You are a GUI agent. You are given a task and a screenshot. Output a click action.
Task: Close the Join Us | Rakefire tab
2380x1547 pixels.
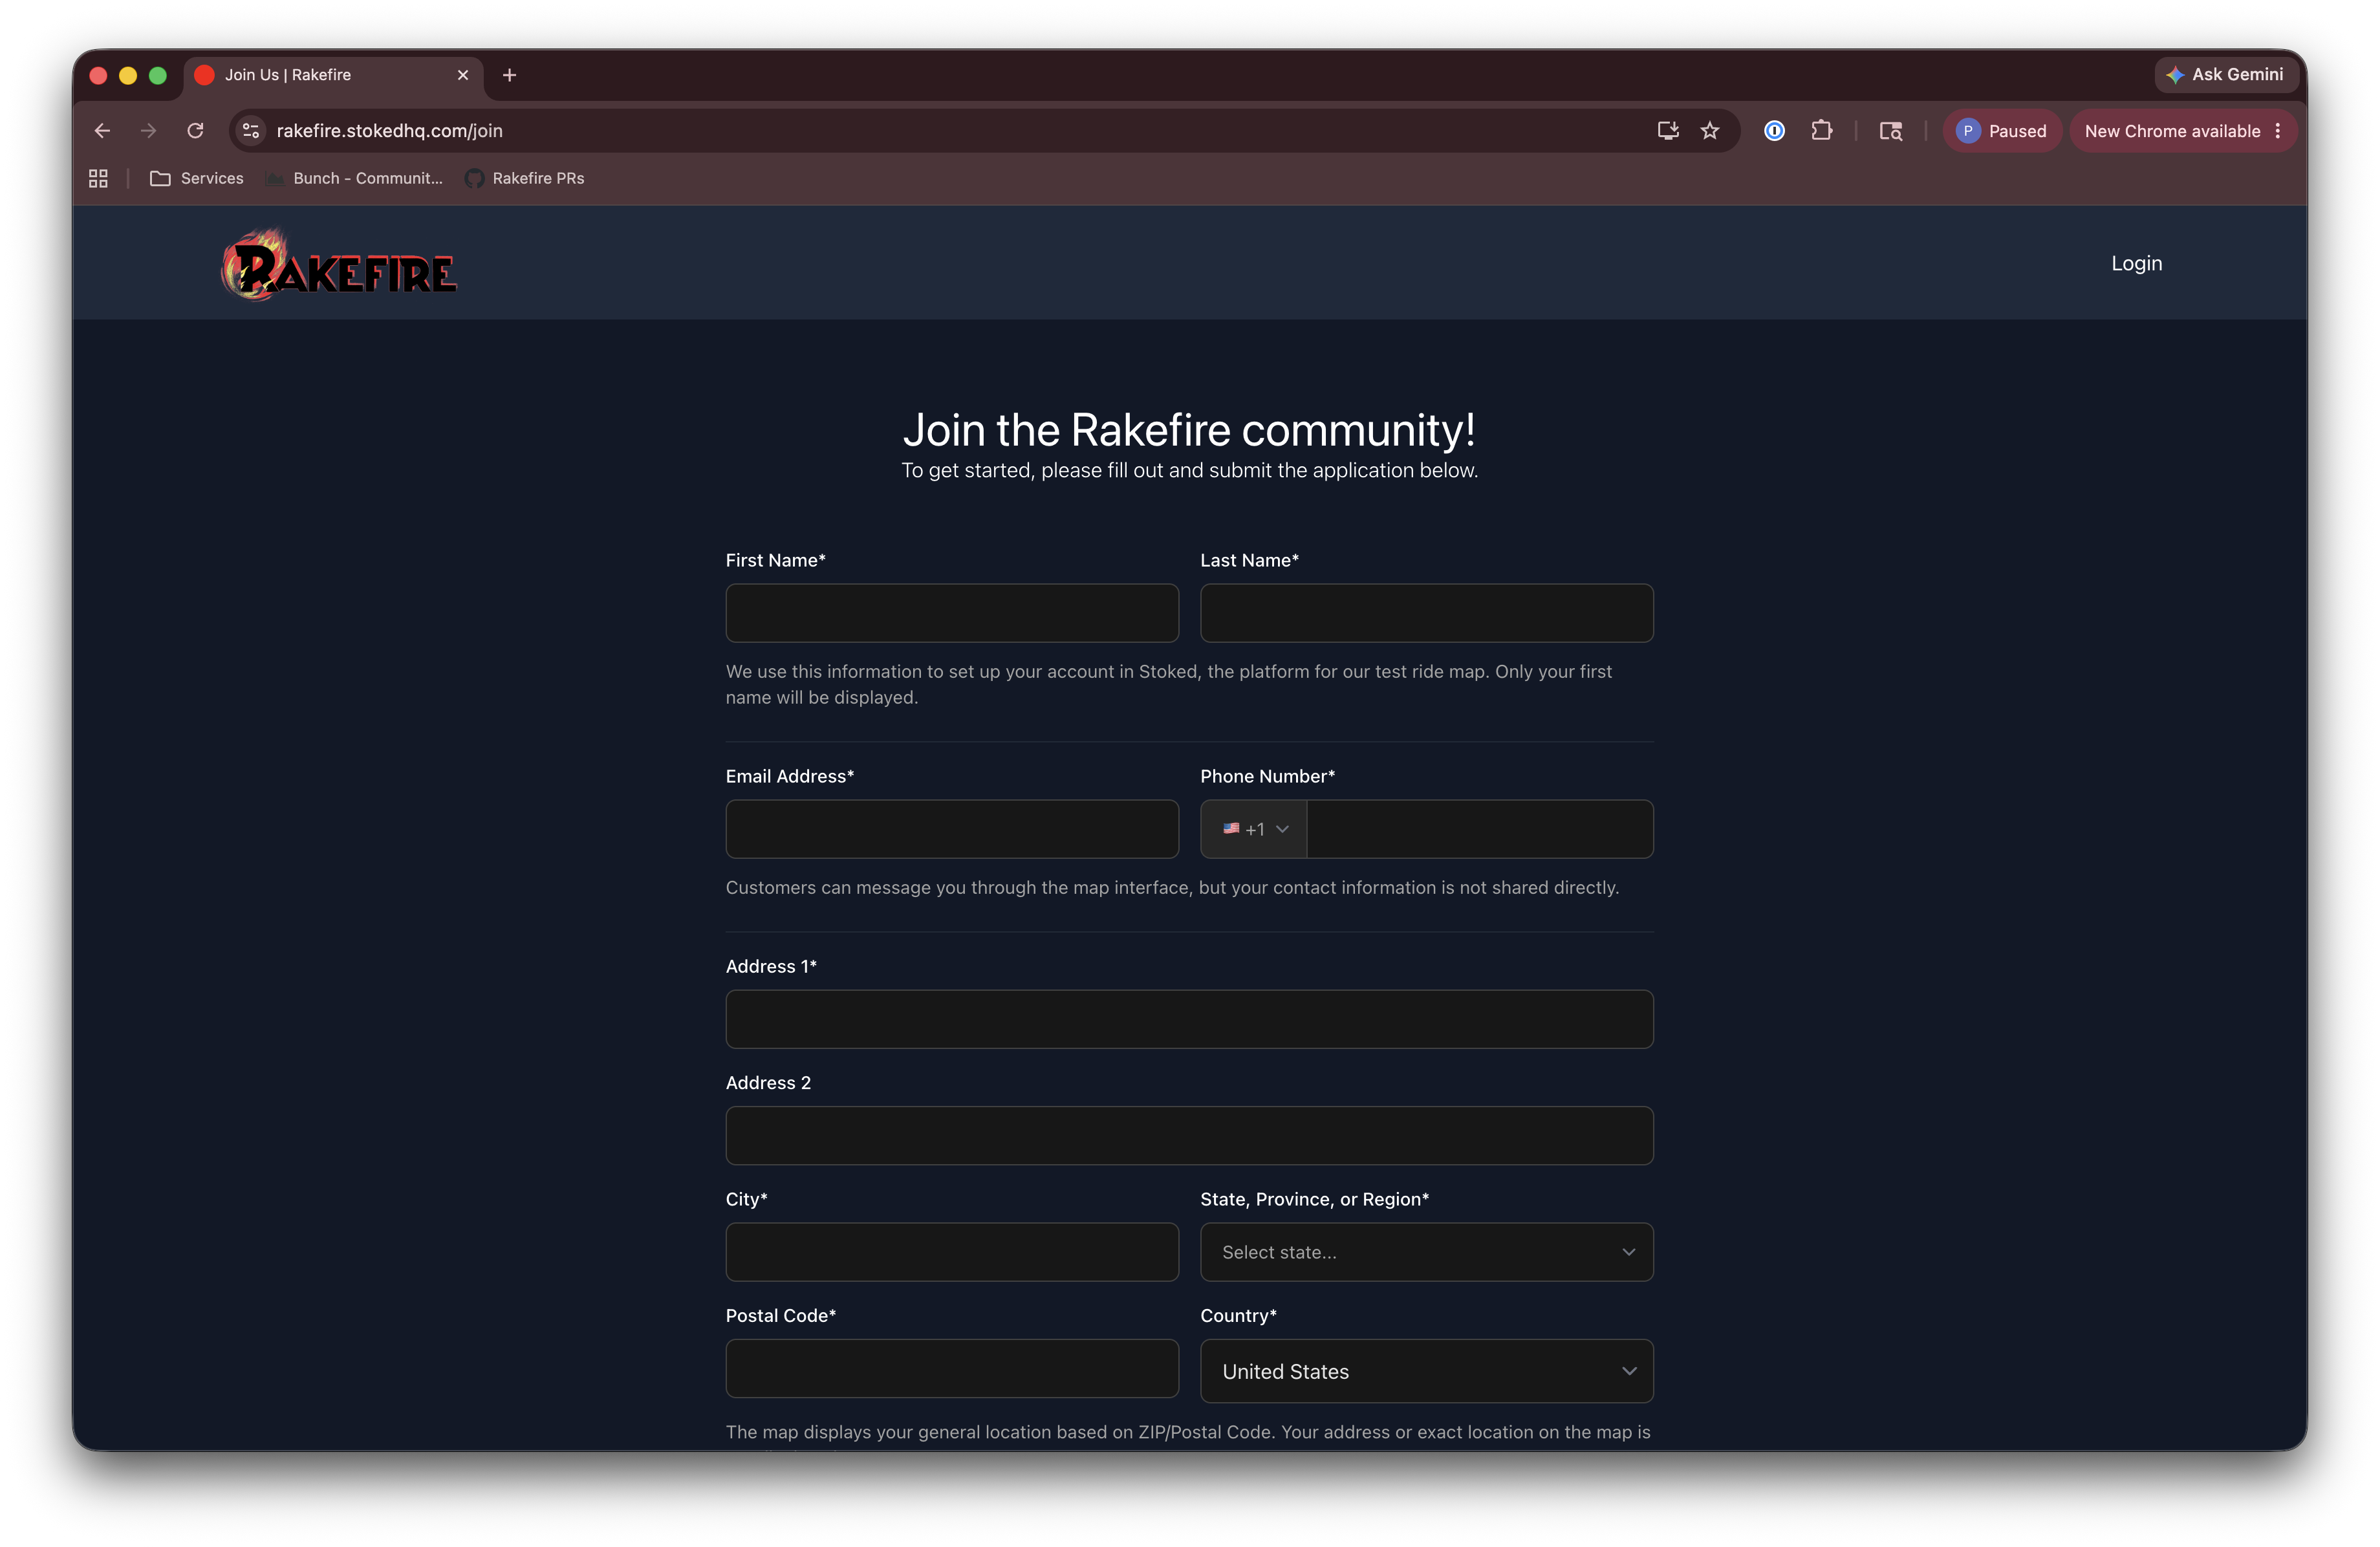point(463,75)
